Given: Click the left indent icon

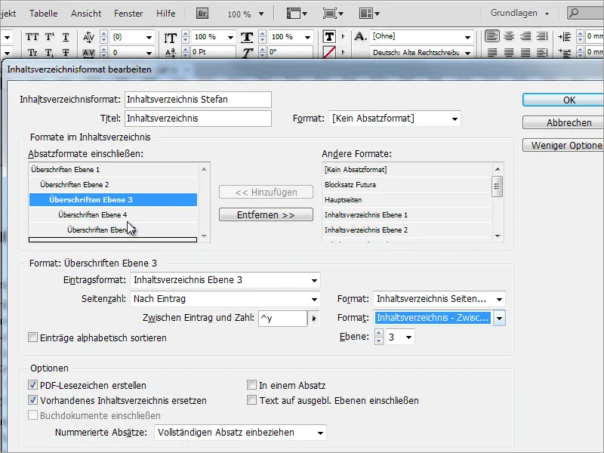Looking at the screenshot, I should click(x=564, y=37).
